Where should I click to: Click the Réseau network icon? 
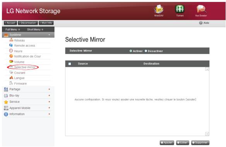coord(11,40)
